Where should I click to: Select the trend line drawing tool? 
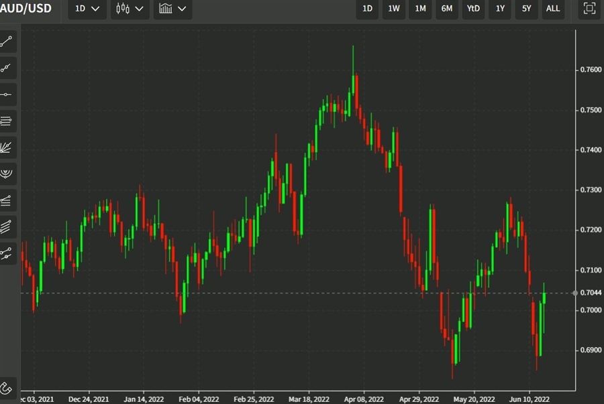7,42
